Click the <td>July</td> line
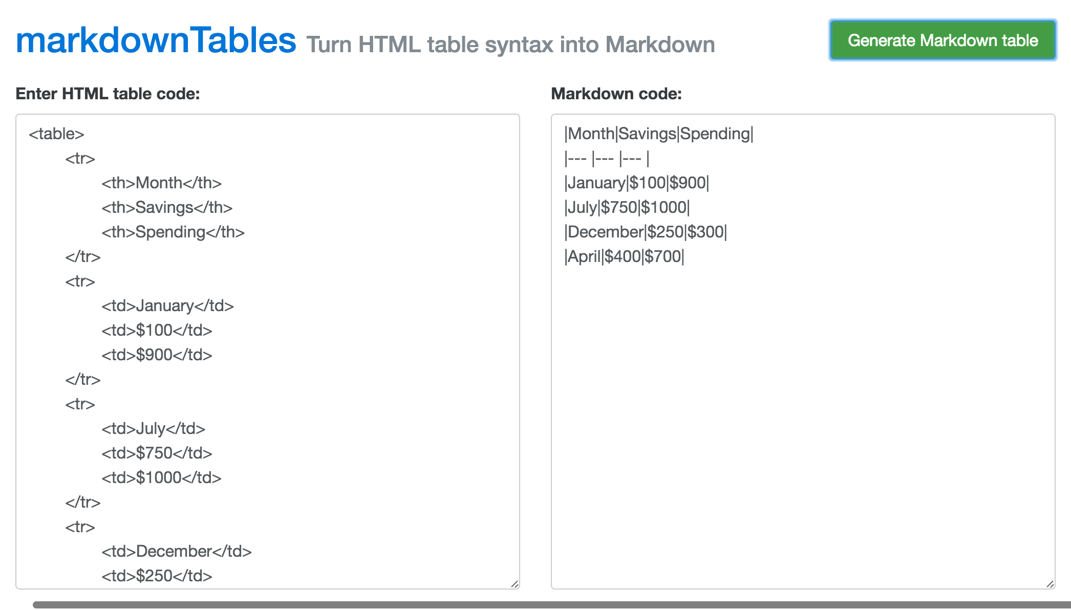 click(153, 429)
